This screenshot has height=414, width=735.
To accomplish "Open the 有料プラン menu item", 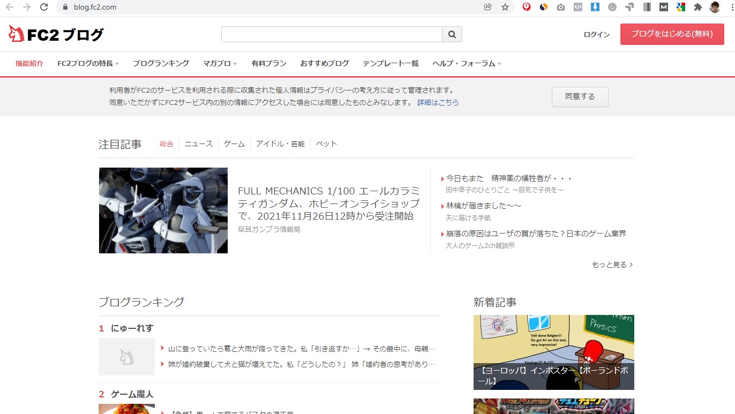I will click(269, 63).
